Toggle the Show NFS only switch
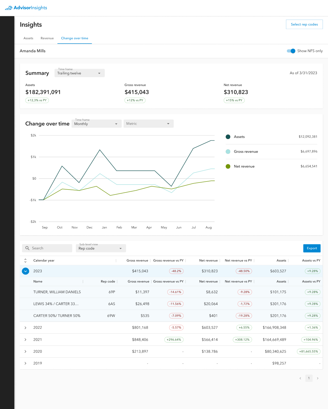This screenshot has width=328, height=409. tap(291, 51)
